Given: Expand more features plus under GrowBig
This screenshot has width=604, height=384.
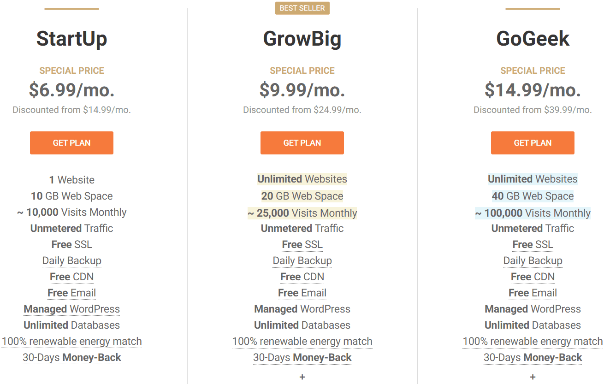Looking at the screenshot, I should [x=302, y=377].
